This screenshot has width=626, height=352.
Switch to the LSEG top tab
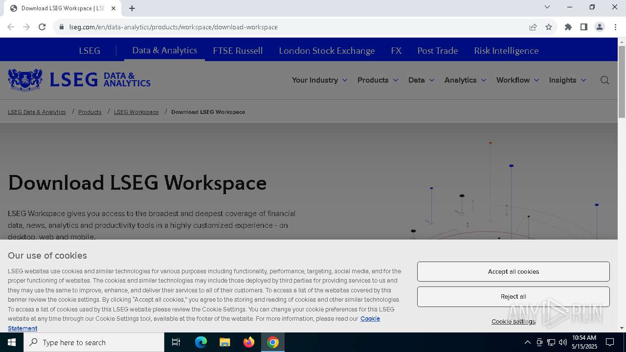[x=89, y=51]
